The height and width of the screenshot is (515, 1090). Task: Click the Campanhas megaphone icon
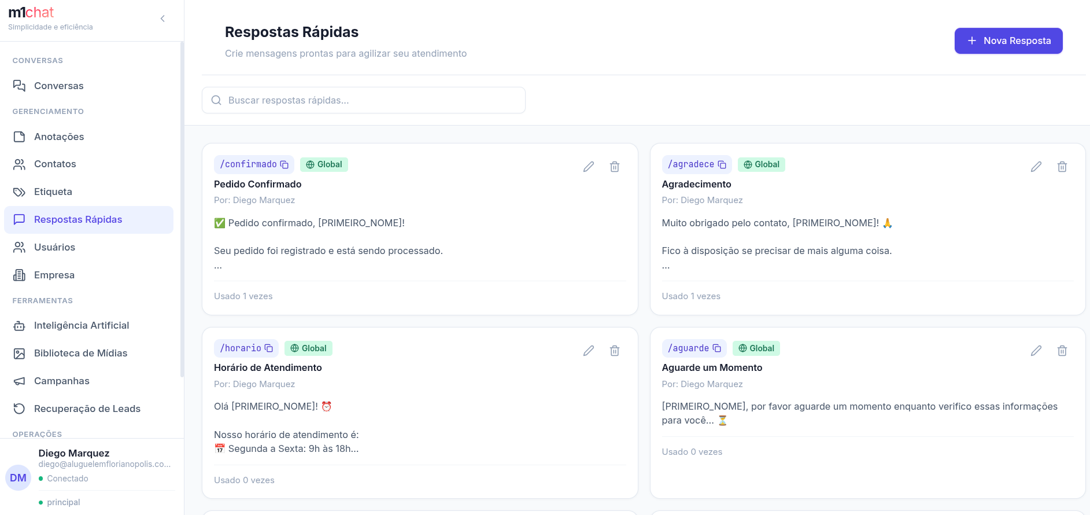point(19,381)
